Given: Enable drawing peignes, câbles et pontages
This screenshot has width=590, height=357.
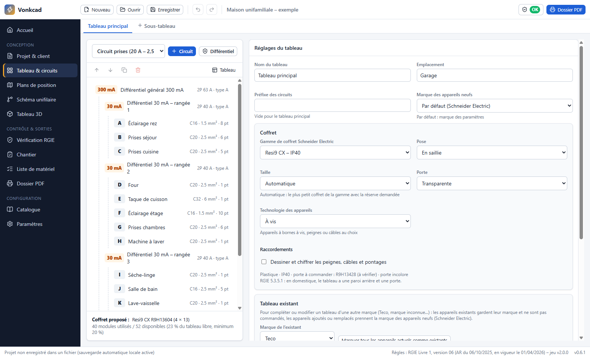Looking at the screenshot, I should tap(264, 262).
